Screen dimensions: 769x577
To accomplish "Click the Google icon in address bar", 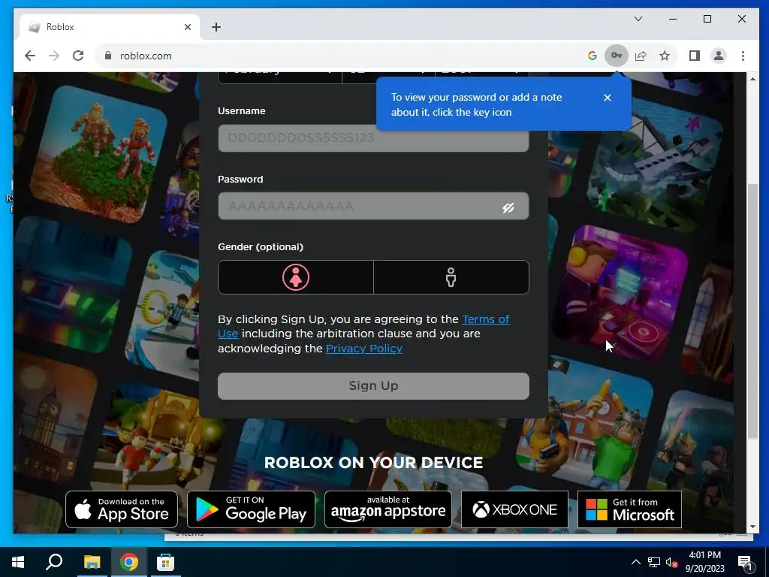I will click(592, 56).
